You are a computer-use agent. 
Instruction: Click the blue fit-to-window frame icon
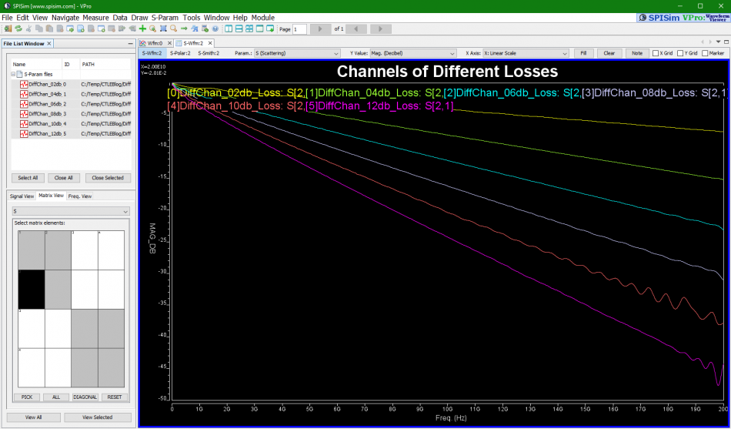(x=163, y=28)
